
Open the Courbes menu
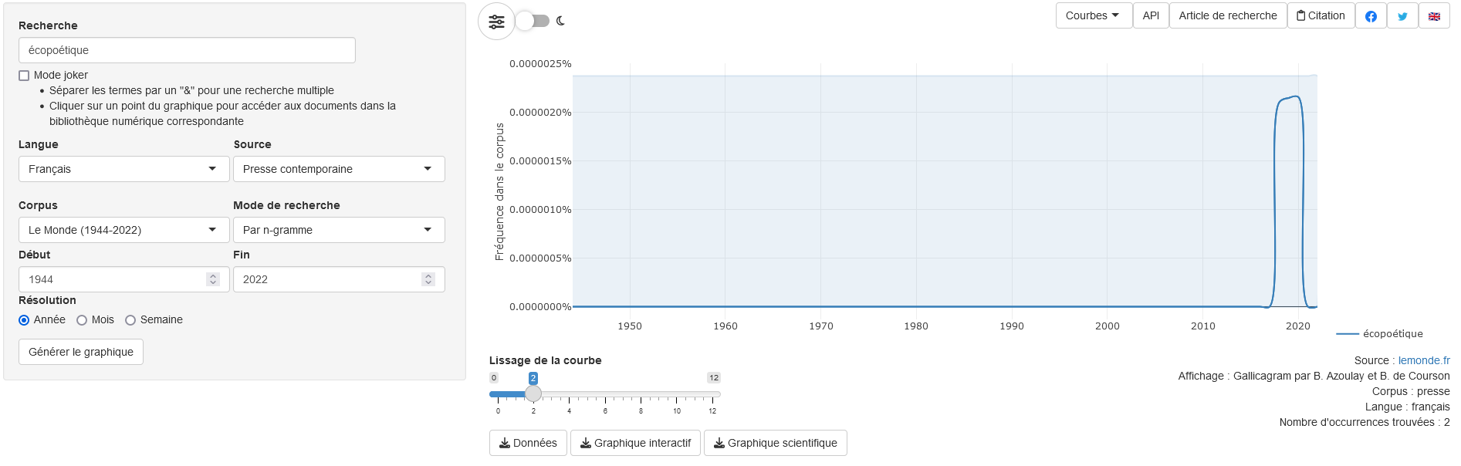(x=1093, y=16)
